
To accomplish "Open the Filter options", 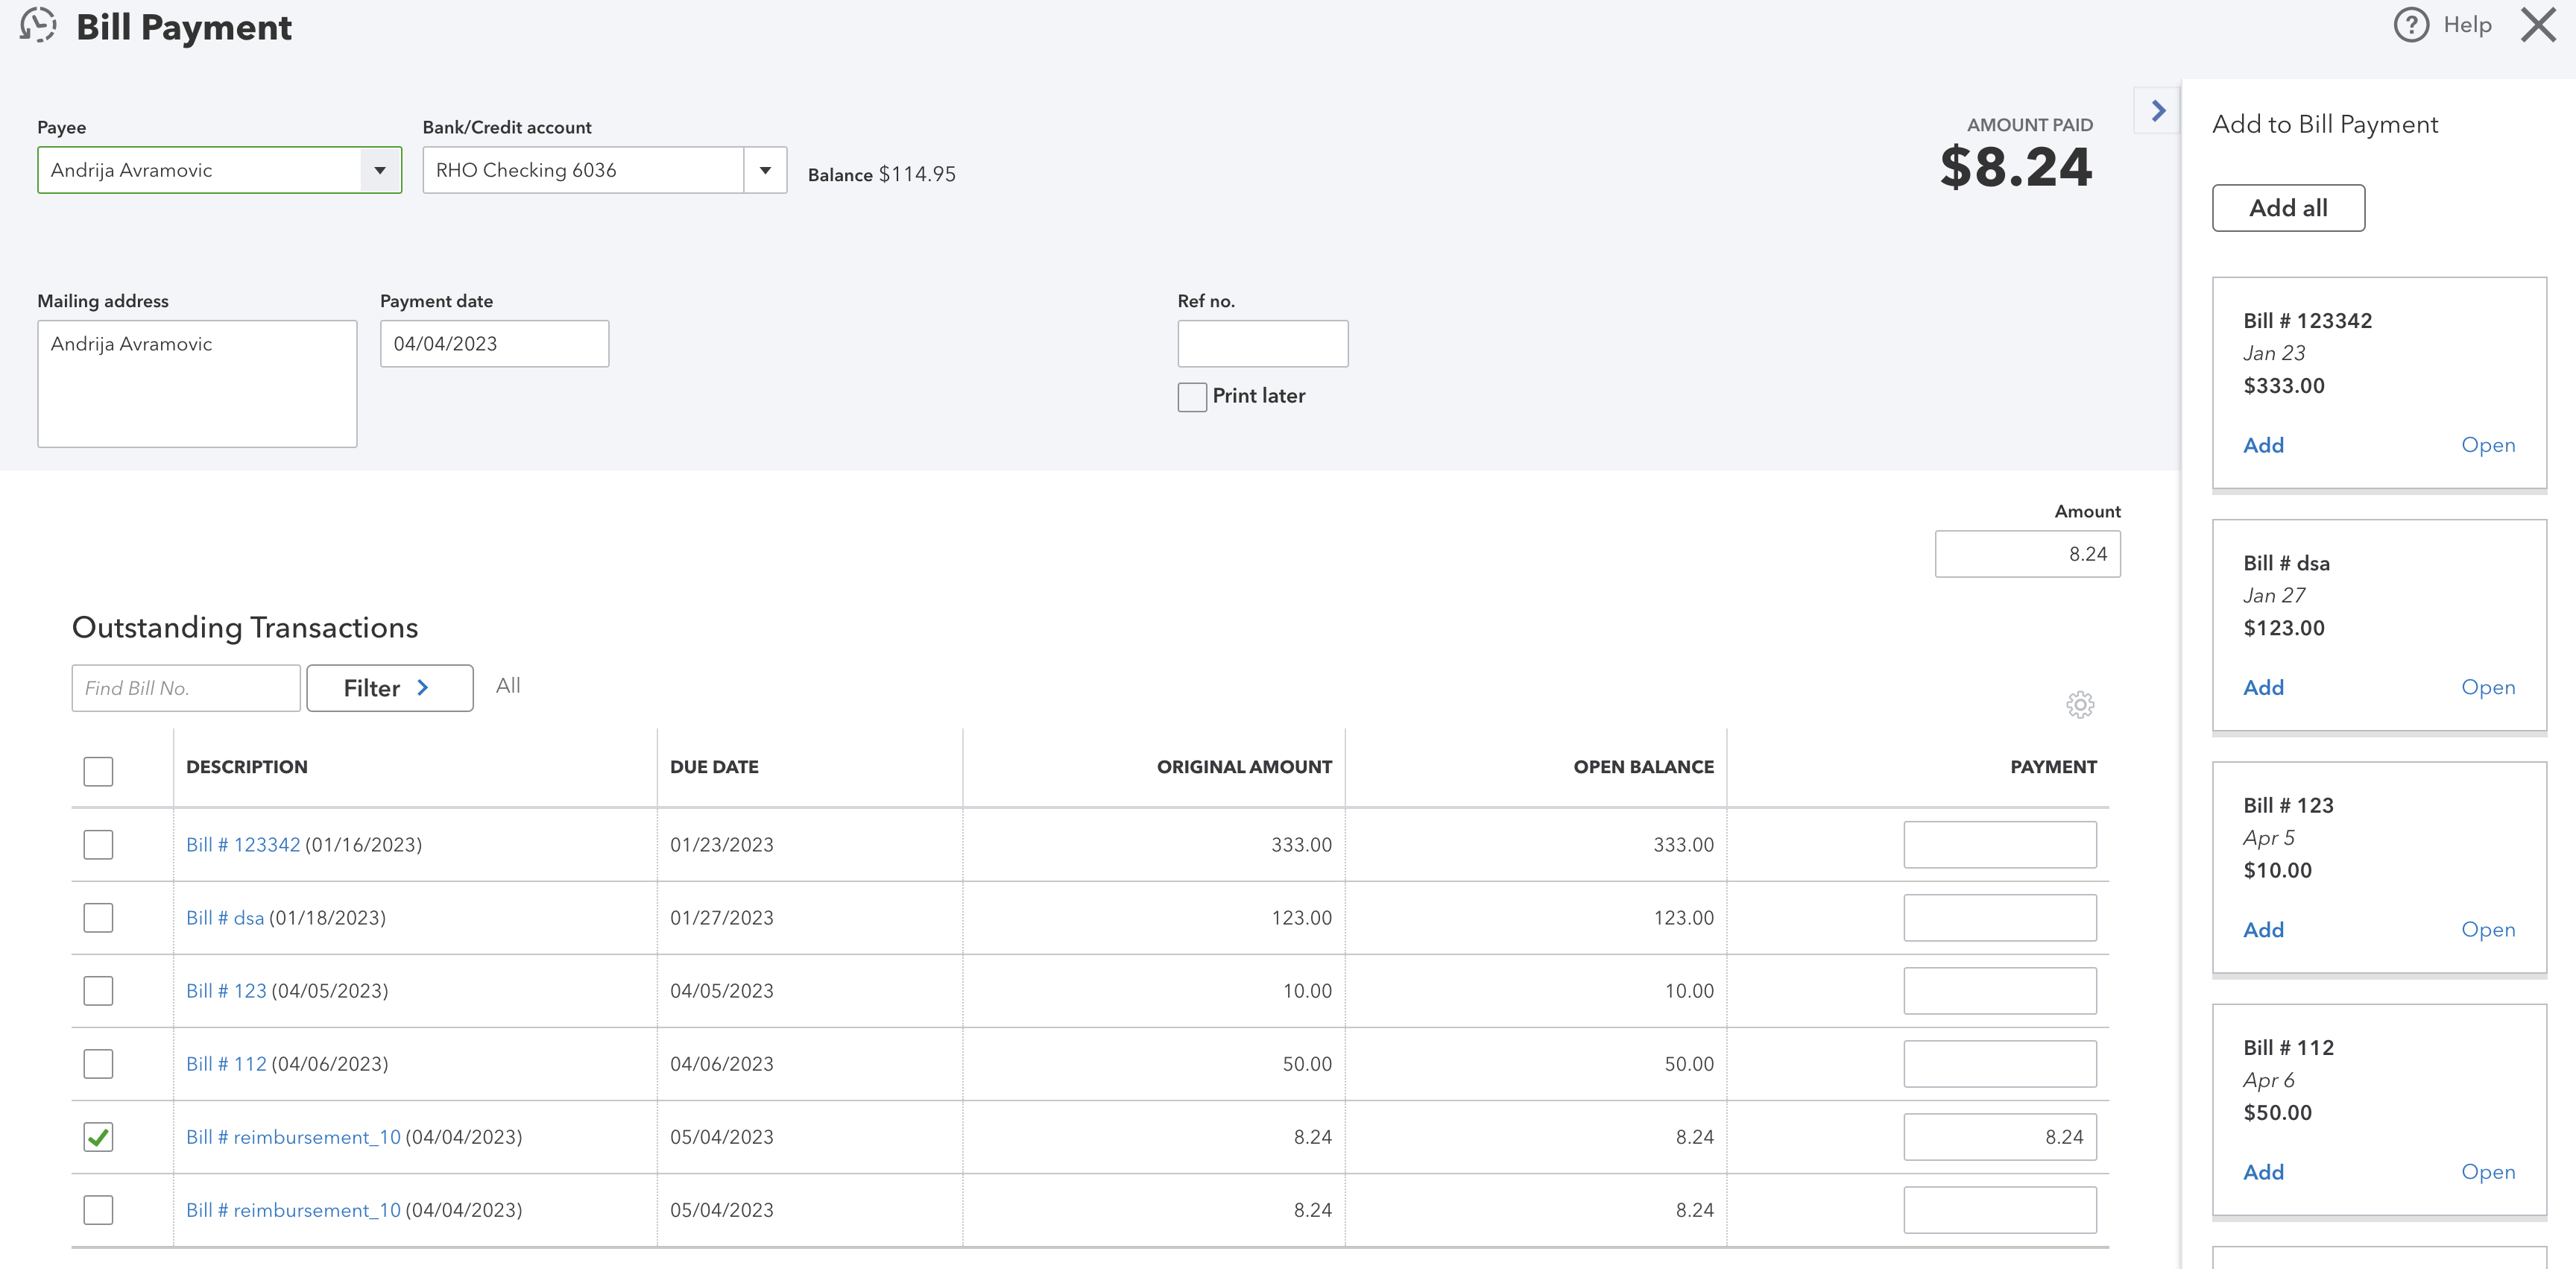I will click(x=390, y=688).
